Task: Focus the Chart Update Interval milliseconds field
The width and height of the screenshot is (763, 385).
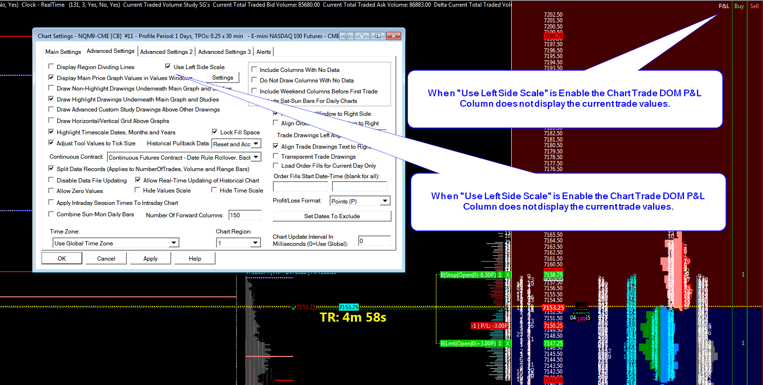Action: [x=374, y=241]
